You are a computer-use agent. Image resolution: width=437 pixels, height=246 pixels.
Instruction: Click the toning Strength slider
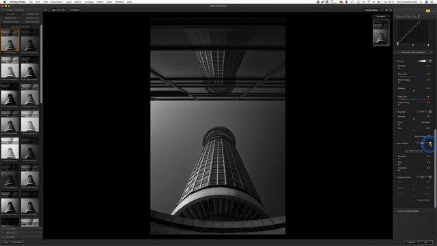click(414, 68)
